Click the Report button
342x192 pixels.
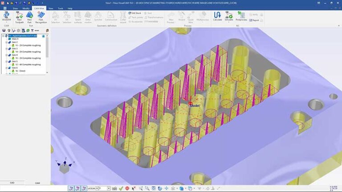click(255, 20)
